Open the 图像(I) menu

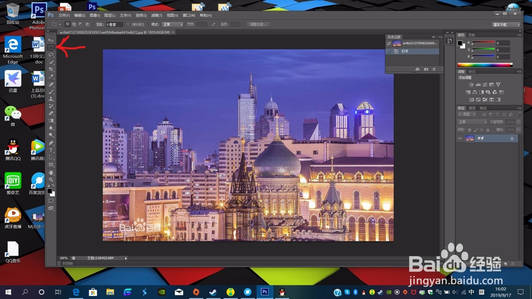pos(95,15)
